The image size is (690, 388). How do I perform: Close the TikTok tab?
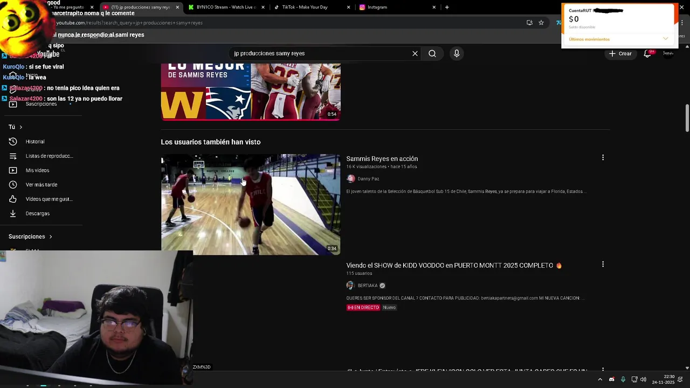pyautogui.click(x=348, y=7)
